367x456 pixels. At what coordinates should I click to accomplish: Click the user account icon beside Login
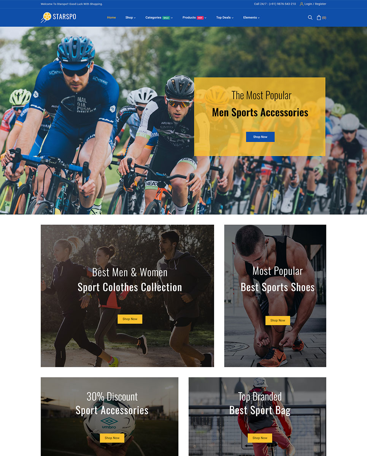[x=302, y=4]
